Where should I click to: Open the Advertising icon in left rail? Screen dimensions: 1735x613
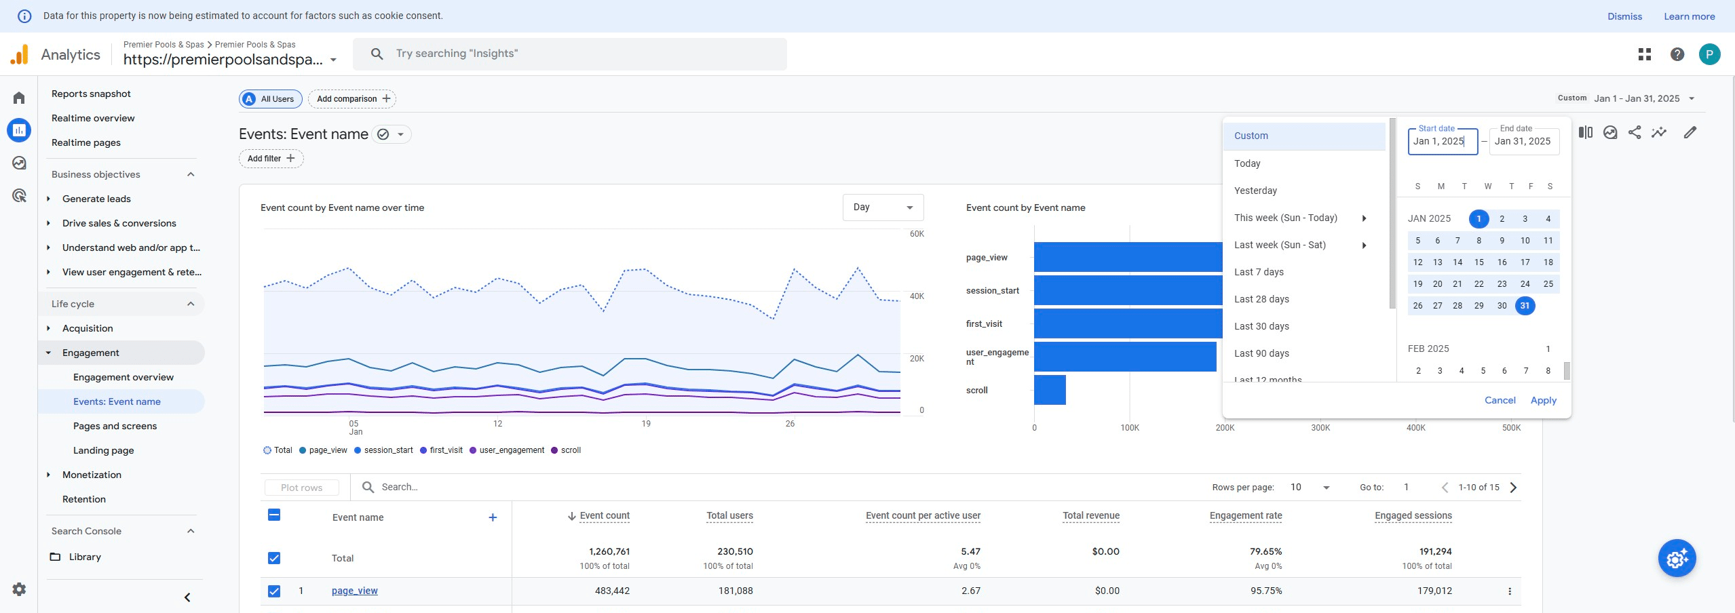tap(19, 196)
